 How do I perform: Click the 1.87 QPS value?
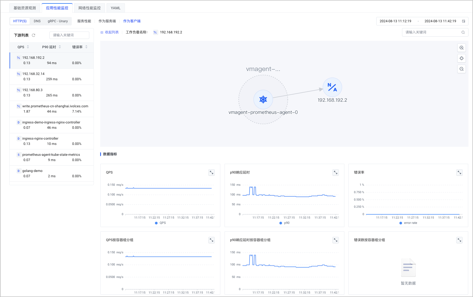point(27,112)
